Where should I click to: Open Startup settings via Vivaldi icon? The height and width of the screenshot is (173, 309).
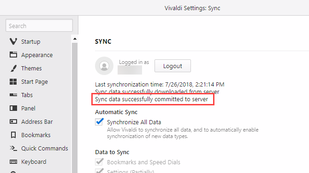pyautogui.click(x=13, y=41)
